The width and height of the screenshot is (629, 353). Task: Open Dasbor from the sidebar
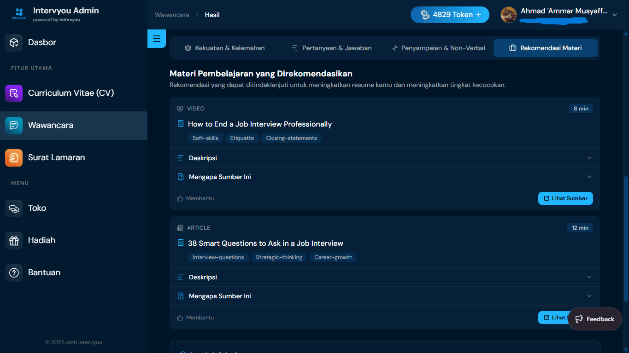[74, 42]
